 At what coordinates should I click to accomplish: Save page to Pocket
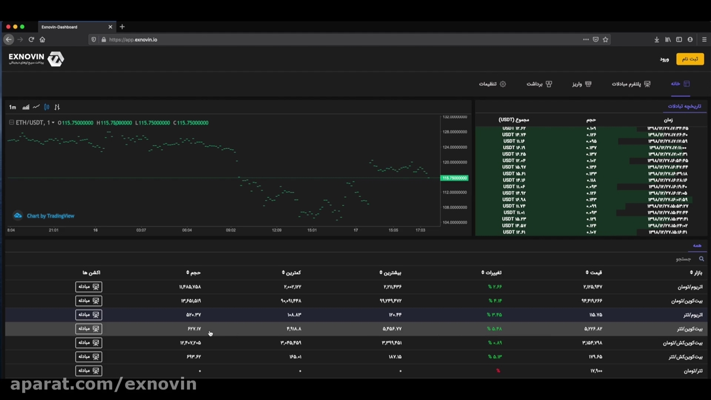pos(595,39)
